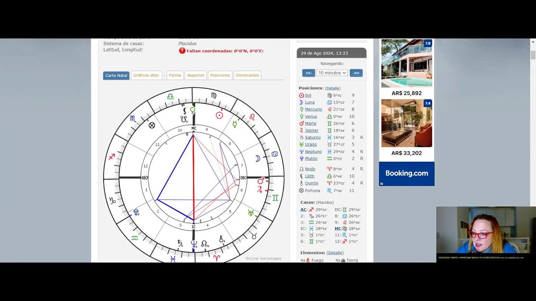Viewport: 536px width, 301px height.
Task: Click the Fortuna wheel icon
Action: point(302,190)
